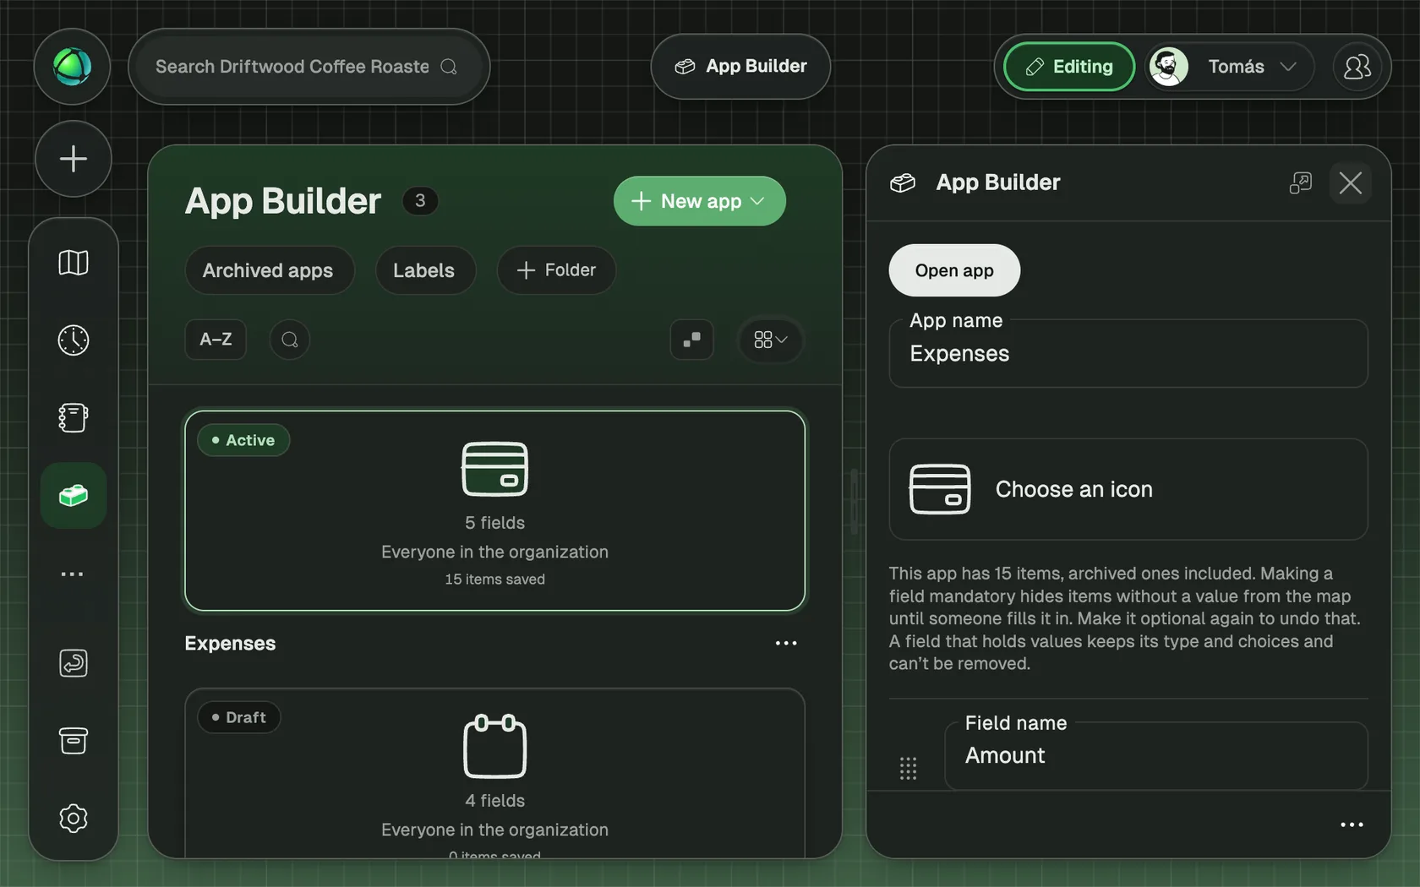Screen dimensions: 1420x887
Task: Click the plus create button in sidebar
Action: tap(74, 159)
